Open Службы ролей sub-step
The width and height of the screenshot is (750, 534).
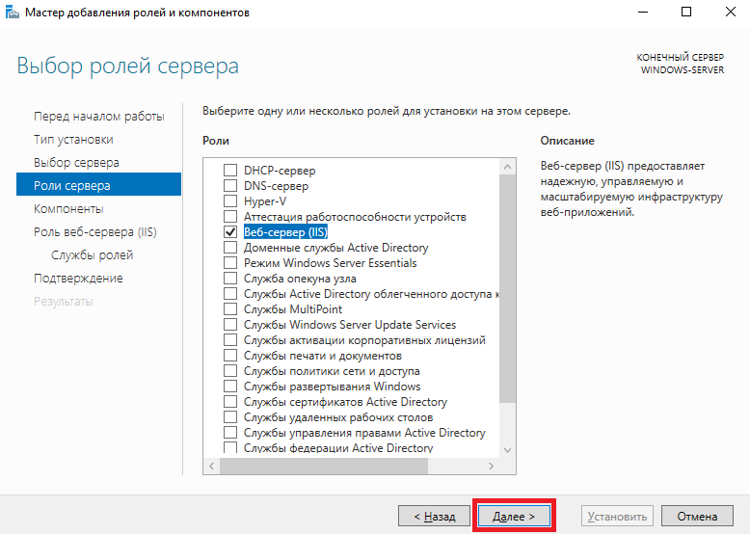click(x=92, y=255)
